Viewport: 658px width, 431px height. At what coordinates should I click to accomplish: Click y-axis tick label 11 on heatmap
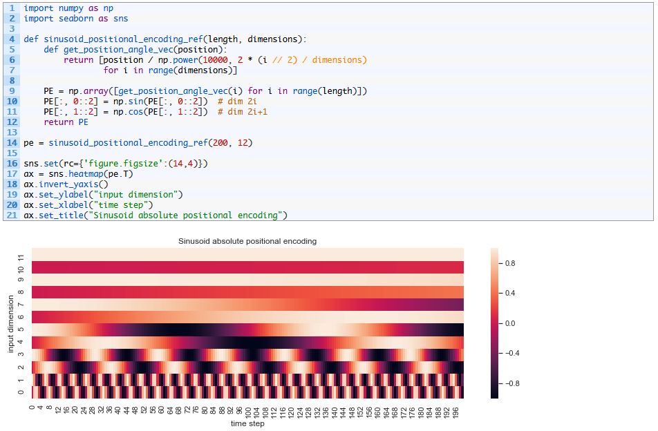[x=21, y=258]
